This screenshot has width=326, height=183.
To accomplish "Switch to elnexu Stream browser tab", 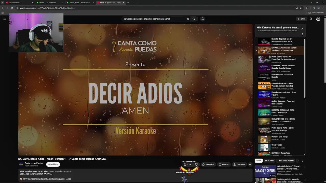I will [x=80, y=3].
